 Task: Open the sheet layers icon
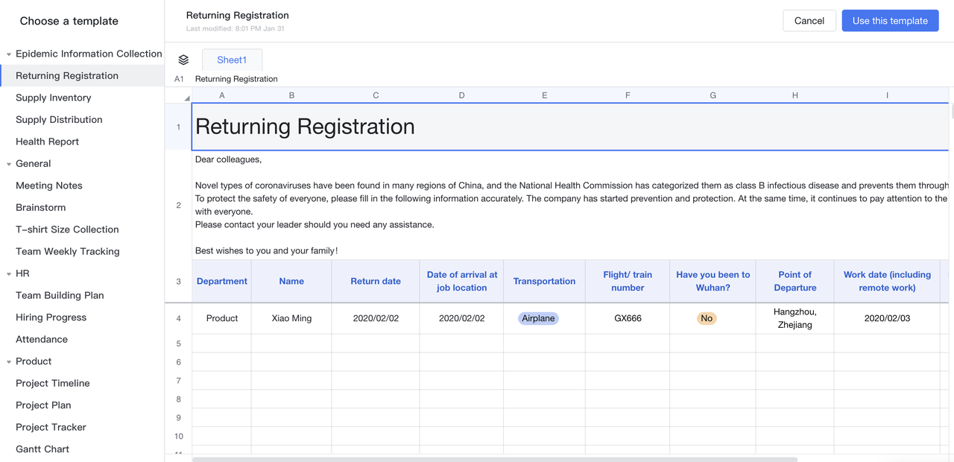click(x=183, y=60)
